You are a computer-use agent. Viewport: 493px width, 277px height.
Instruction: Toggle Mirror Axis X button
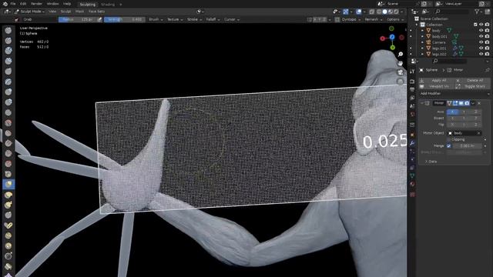452,112
